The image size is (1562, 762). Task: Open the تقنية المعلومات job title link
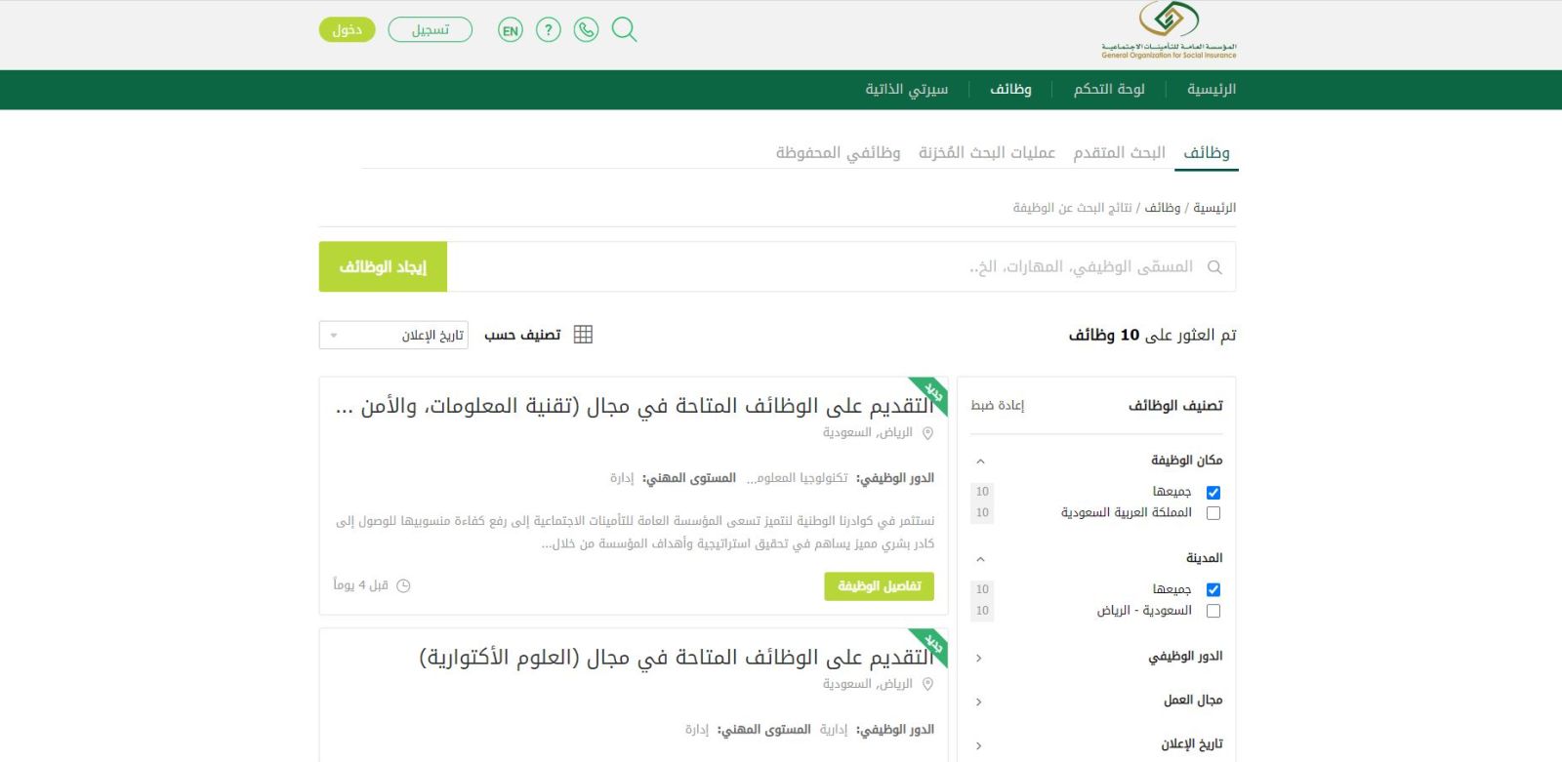click(635, 407)
